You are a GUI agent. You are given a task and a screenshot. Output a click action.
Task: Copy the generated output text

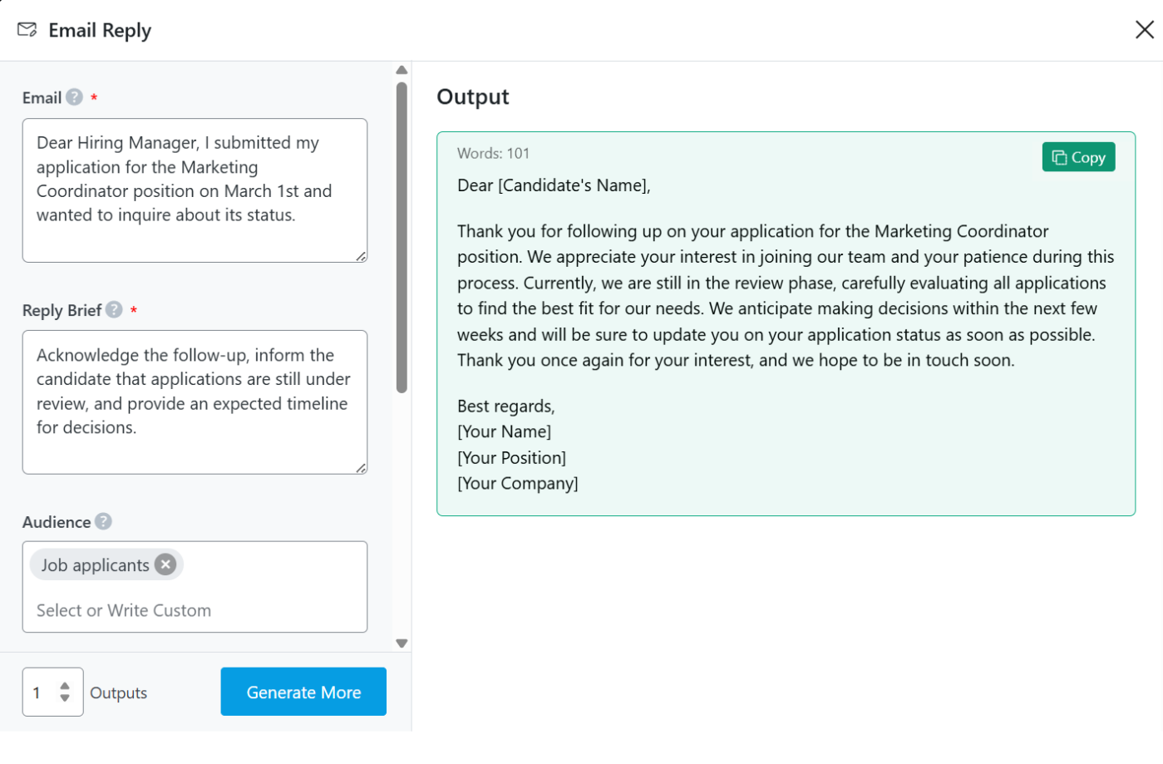click(x=1078, y=157)
